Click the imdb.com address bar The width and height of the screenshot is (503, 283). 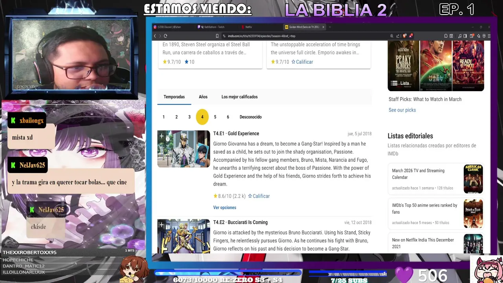pyautogui.click(x=303, y=36)
